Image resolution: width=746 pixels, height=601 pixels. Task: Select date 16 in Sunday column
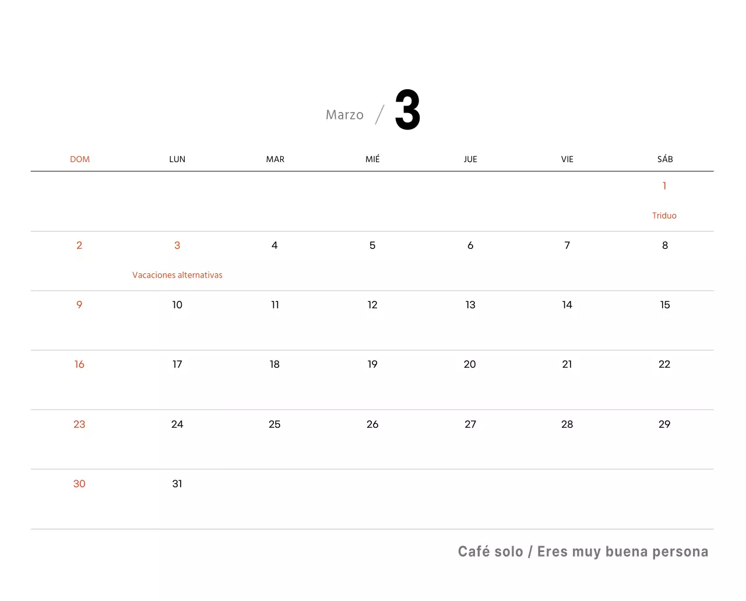point(79,364)
